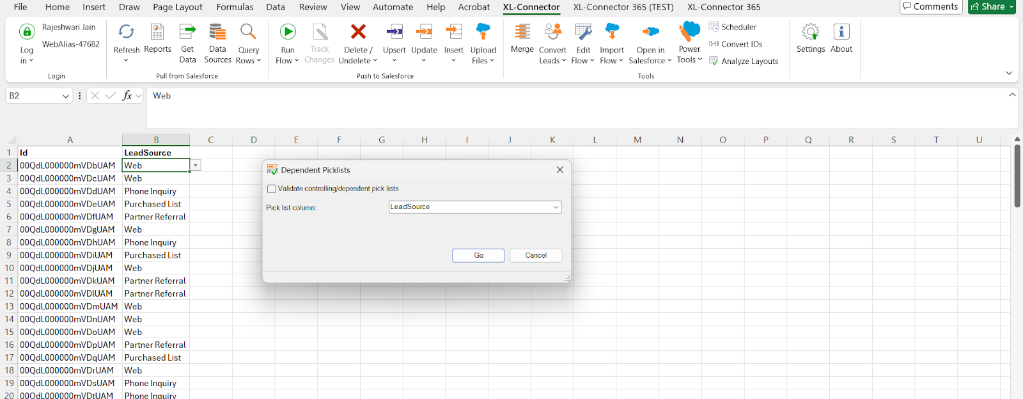The width and height of the screenshot is (1023, 399).
Task: Click the Insert icon
Action: pyautogui.click(x=454, y=32)
